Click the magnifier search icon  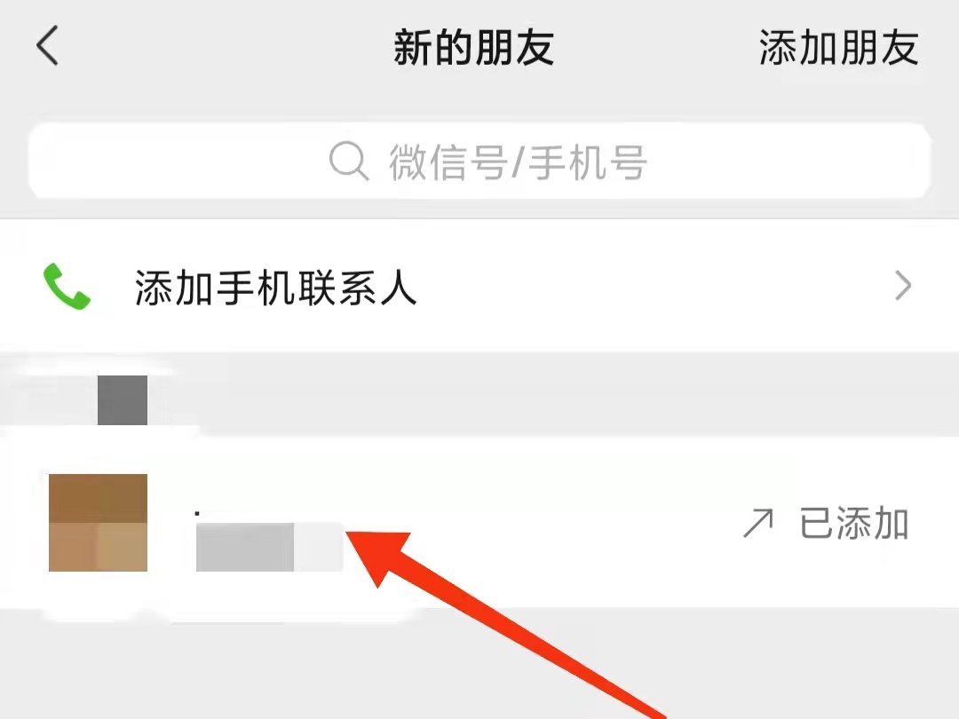pos(349,161)
